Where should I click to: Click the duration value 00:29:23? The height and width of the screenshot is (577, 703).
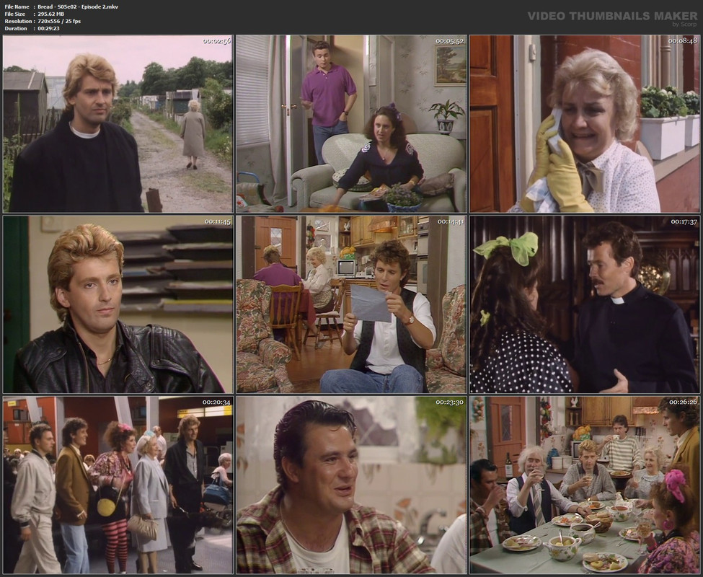48,28
